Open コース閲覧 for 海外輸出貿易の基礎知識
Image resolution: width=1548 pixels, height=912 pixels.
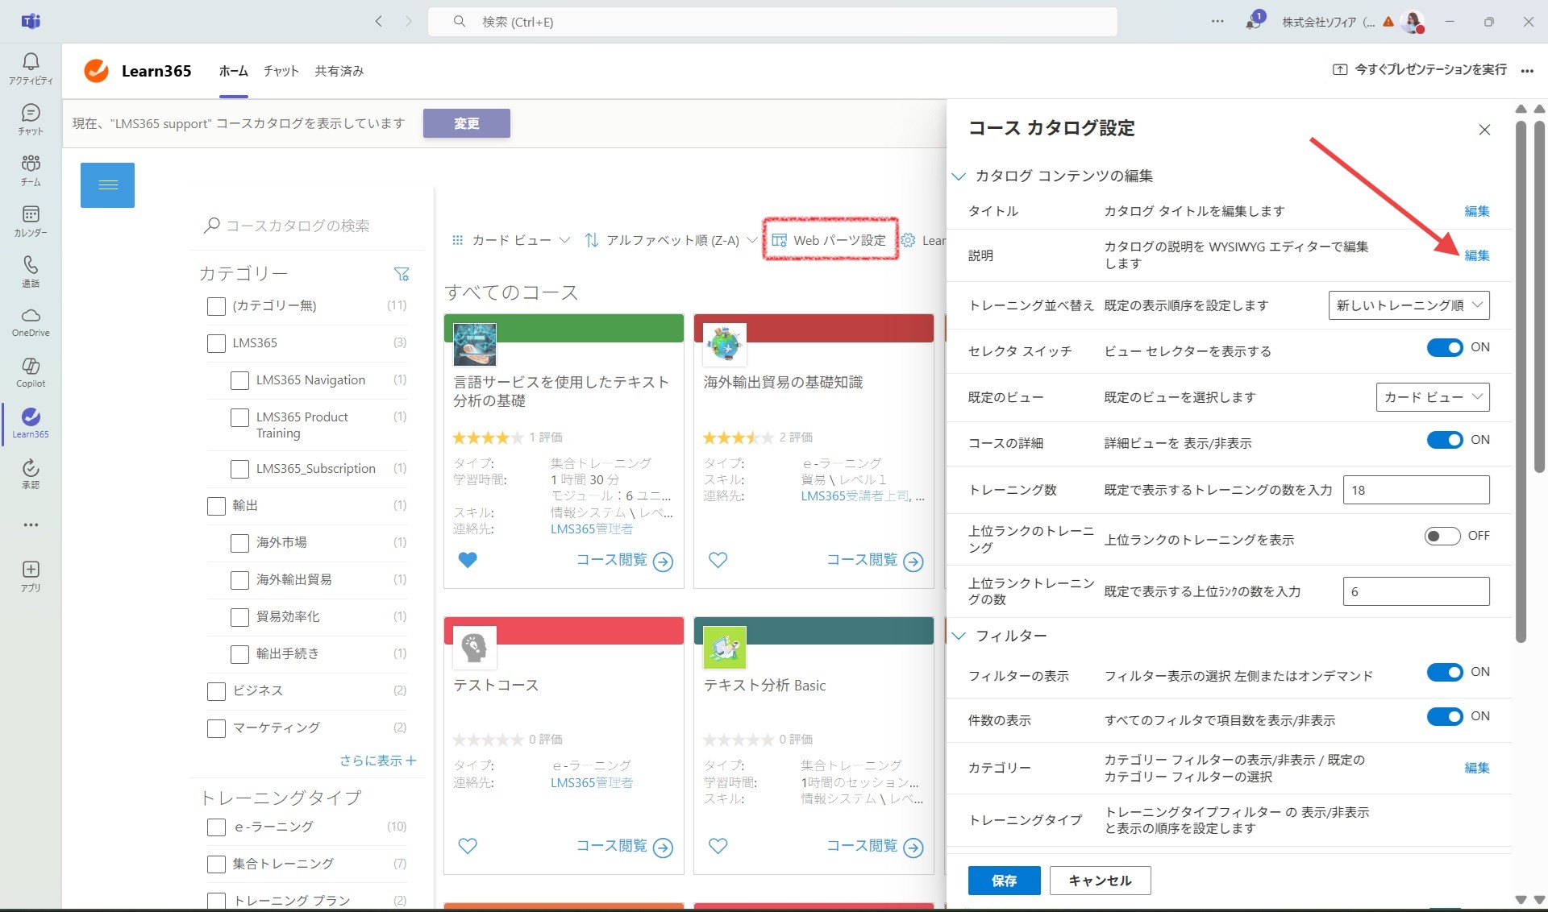coord(875,560)
